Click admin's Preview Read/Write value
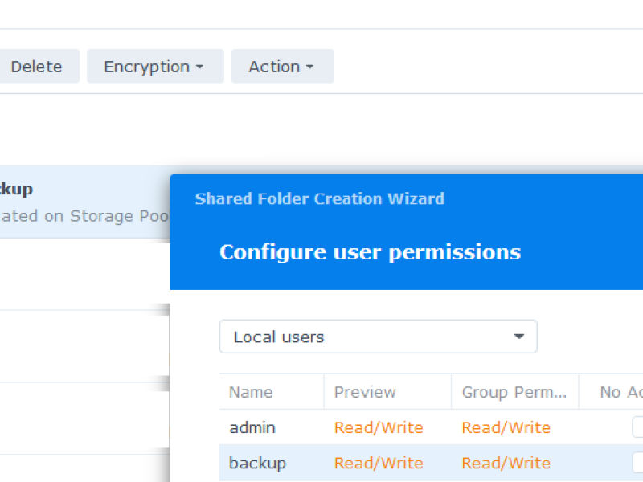 click(x=379, y=427)
